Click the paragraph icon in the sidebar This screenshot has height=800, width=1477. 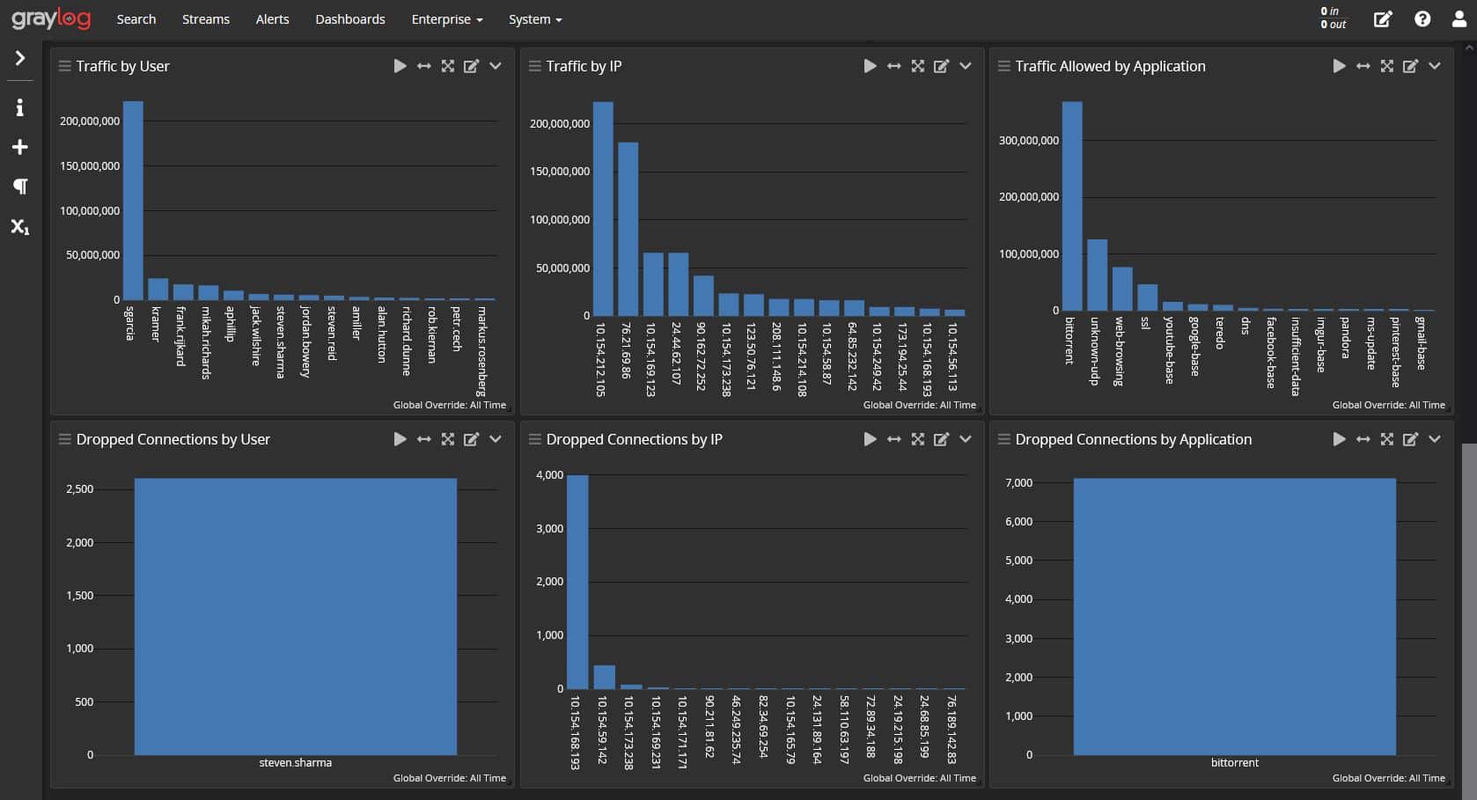tap(19, 187)
